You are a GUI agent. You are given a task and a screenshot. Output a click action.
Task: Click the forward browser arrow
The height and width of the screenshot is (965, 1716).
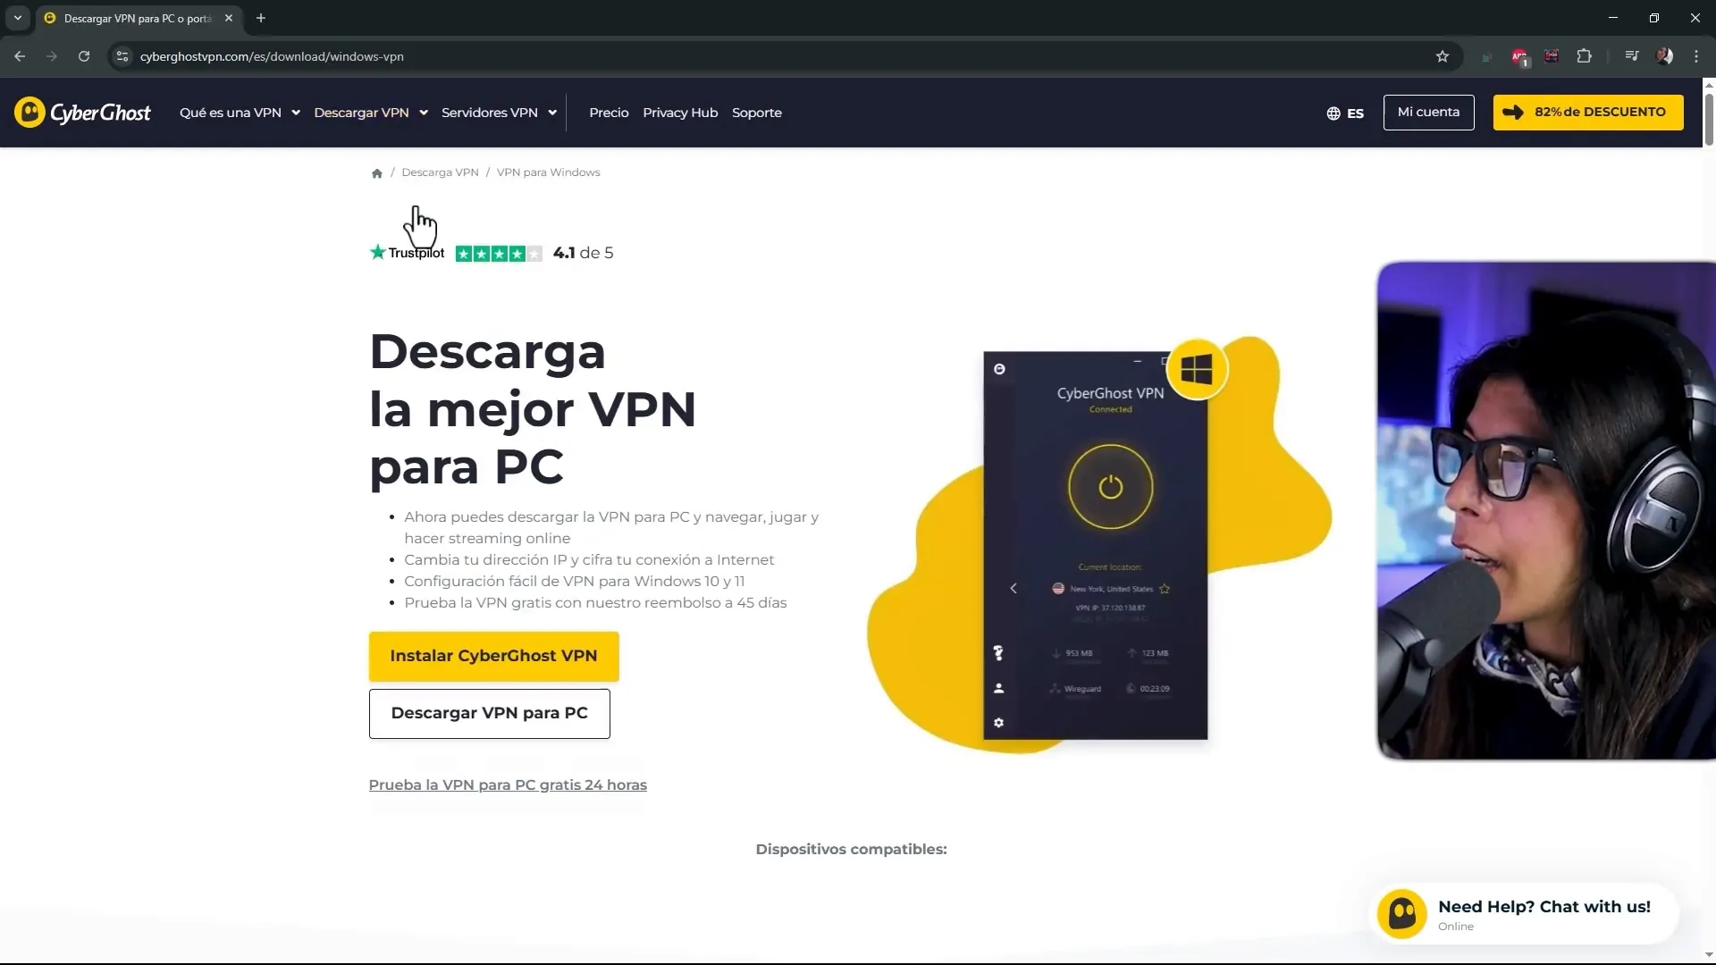[x=52, y=56]
